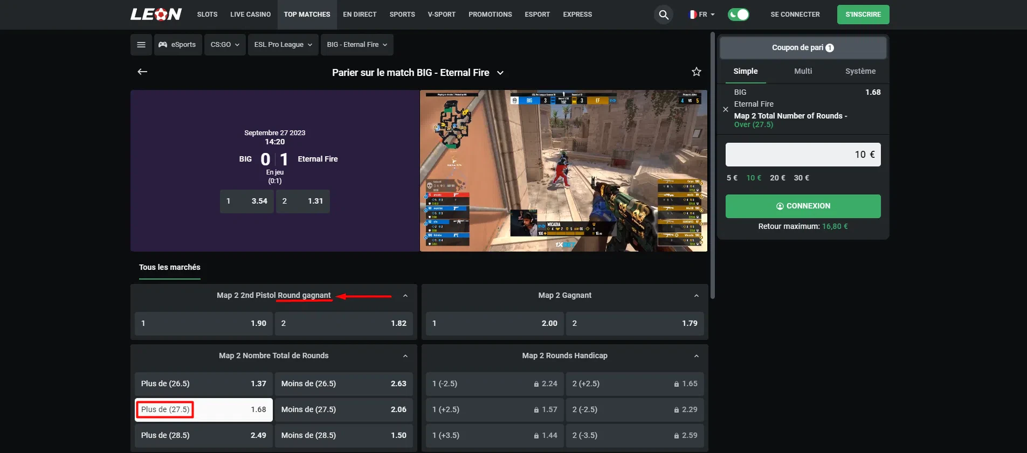
Task: Select the Simple bet tab
Action: click(x=746, y=71)
